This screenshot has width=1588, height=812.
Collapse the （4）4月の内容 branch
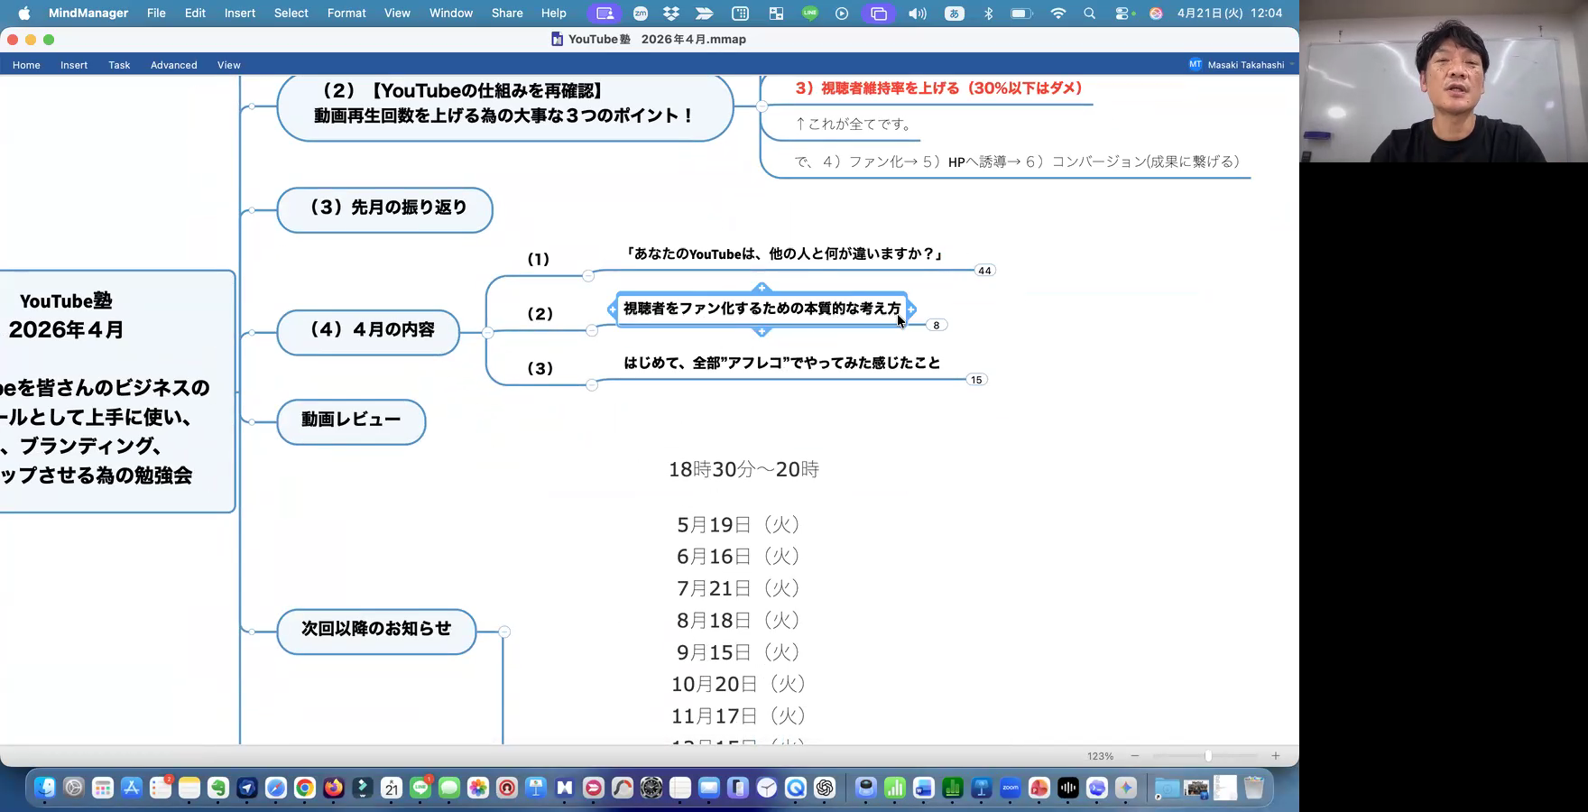[x=487, y=332]
